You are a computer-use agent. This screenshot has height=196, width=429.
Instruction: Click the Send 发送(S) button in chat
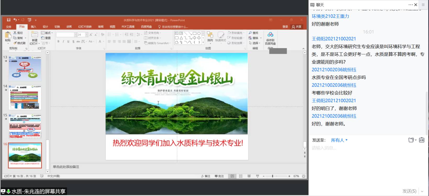pos(409,191)
